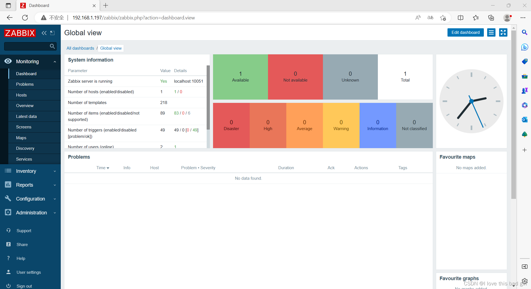This screenshot has height=289, width=531.
Task: Expand the Configuration section
Action: (x=55, y=199)
